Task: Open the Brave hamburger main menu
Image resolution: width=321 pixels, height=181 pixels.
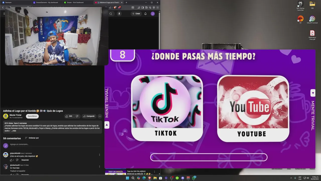Action: (157, 8)
